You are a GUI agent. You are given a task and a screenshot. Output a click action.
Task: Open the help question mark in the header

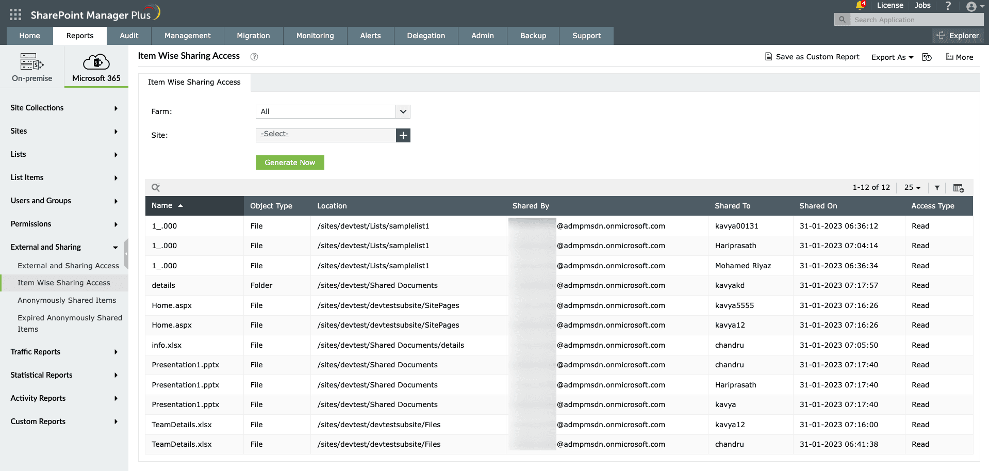[x=948, y=6]
